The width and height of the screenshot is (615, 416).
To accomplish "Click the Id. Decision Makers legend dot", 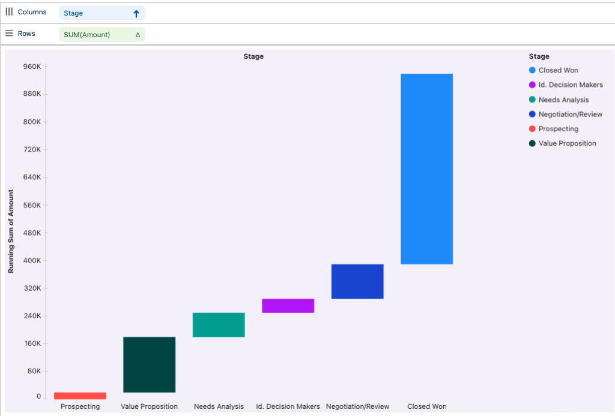I will (x=532, y=85).
